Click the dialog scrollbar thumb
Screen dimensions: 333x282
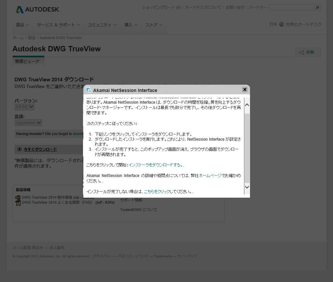[x=247, y=148]
